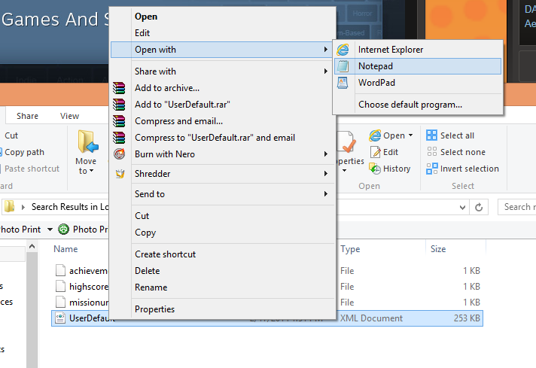
Task: Click Add to archive entry
Action: tap(222, 88)
